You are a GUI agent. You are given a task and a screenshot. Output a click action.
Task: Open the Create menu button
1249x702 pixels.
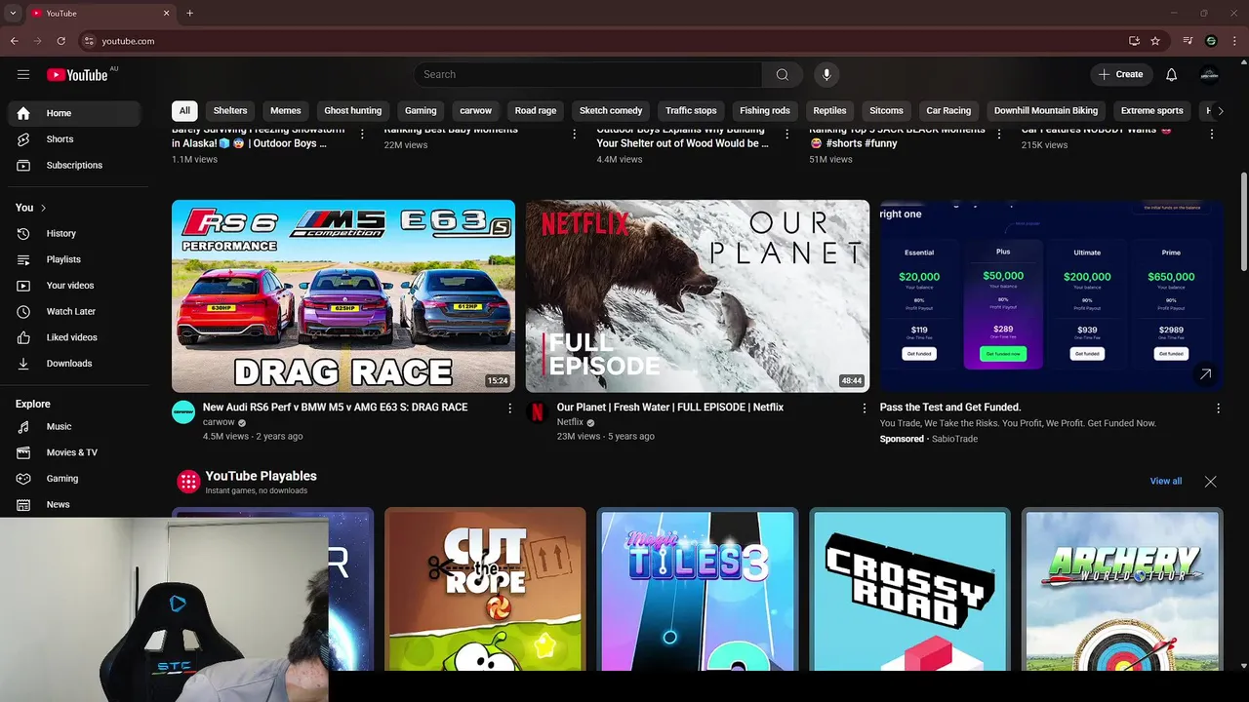click(x=1121, y=75)
